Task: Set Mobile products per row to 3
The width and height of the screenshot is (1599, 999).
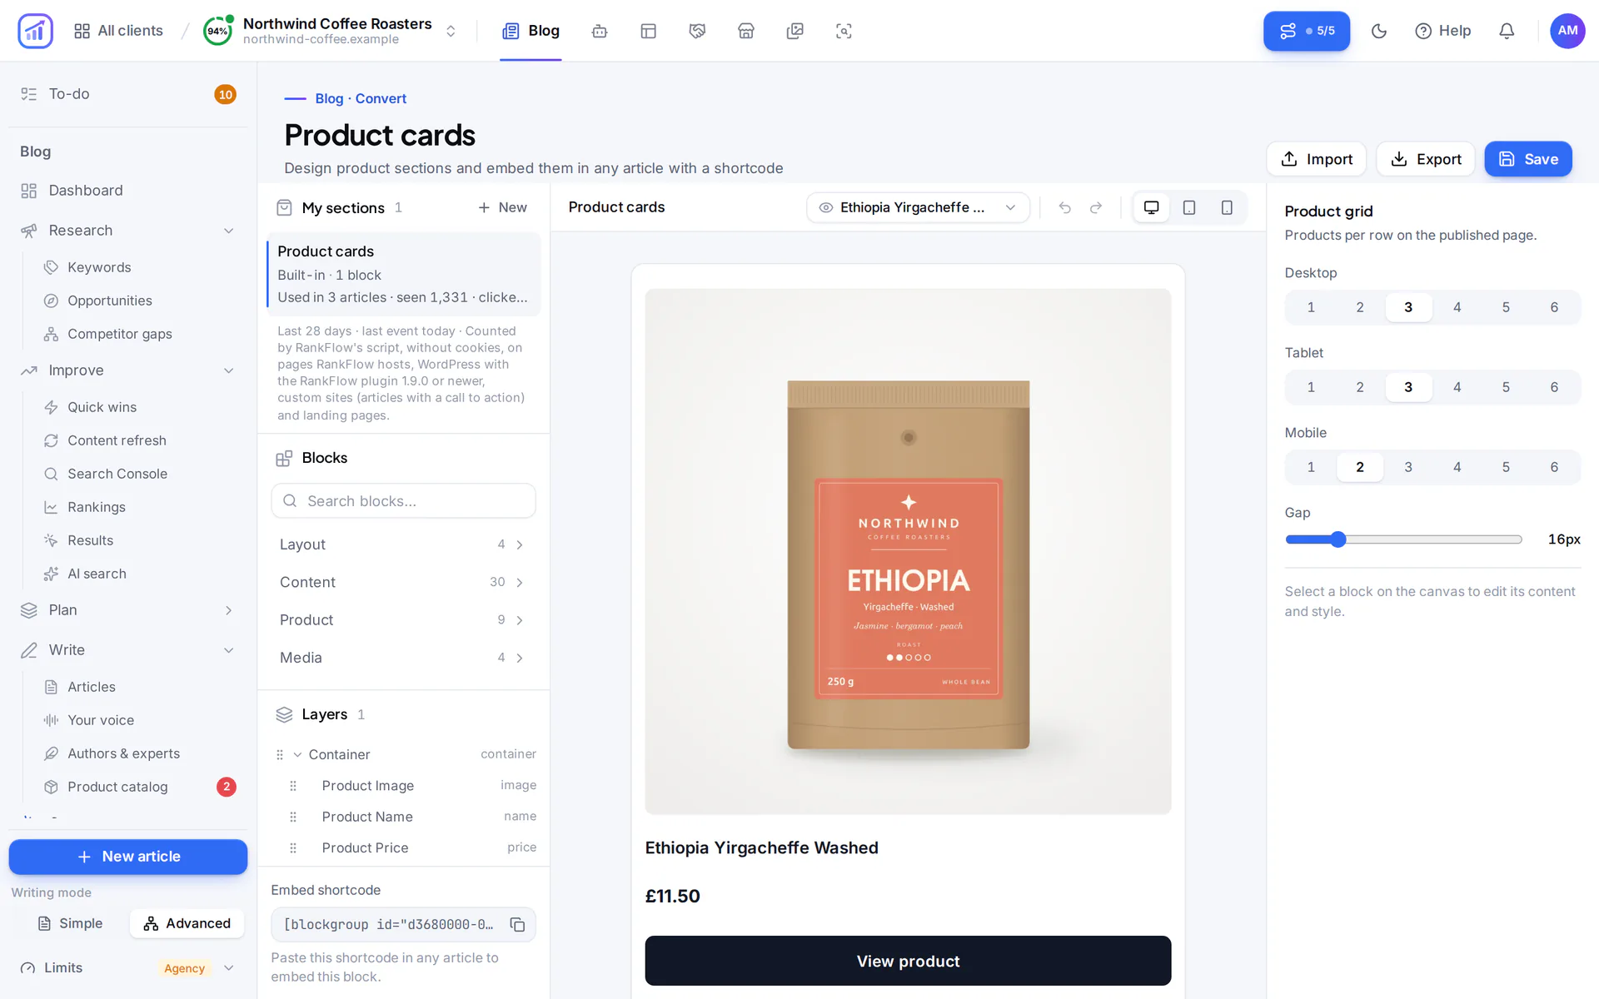Action: (x=1408, y=467)
